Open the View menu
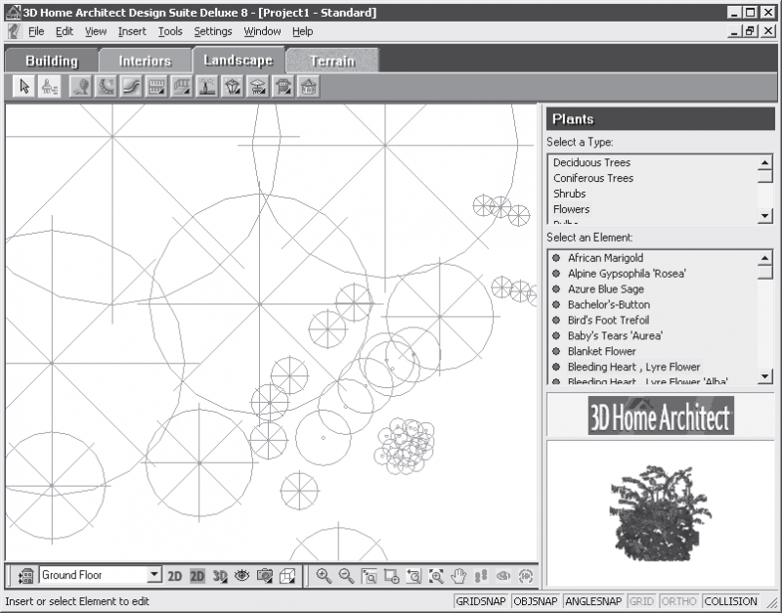The width and height of the screenshot is (782, 613). tap(95, 31)
